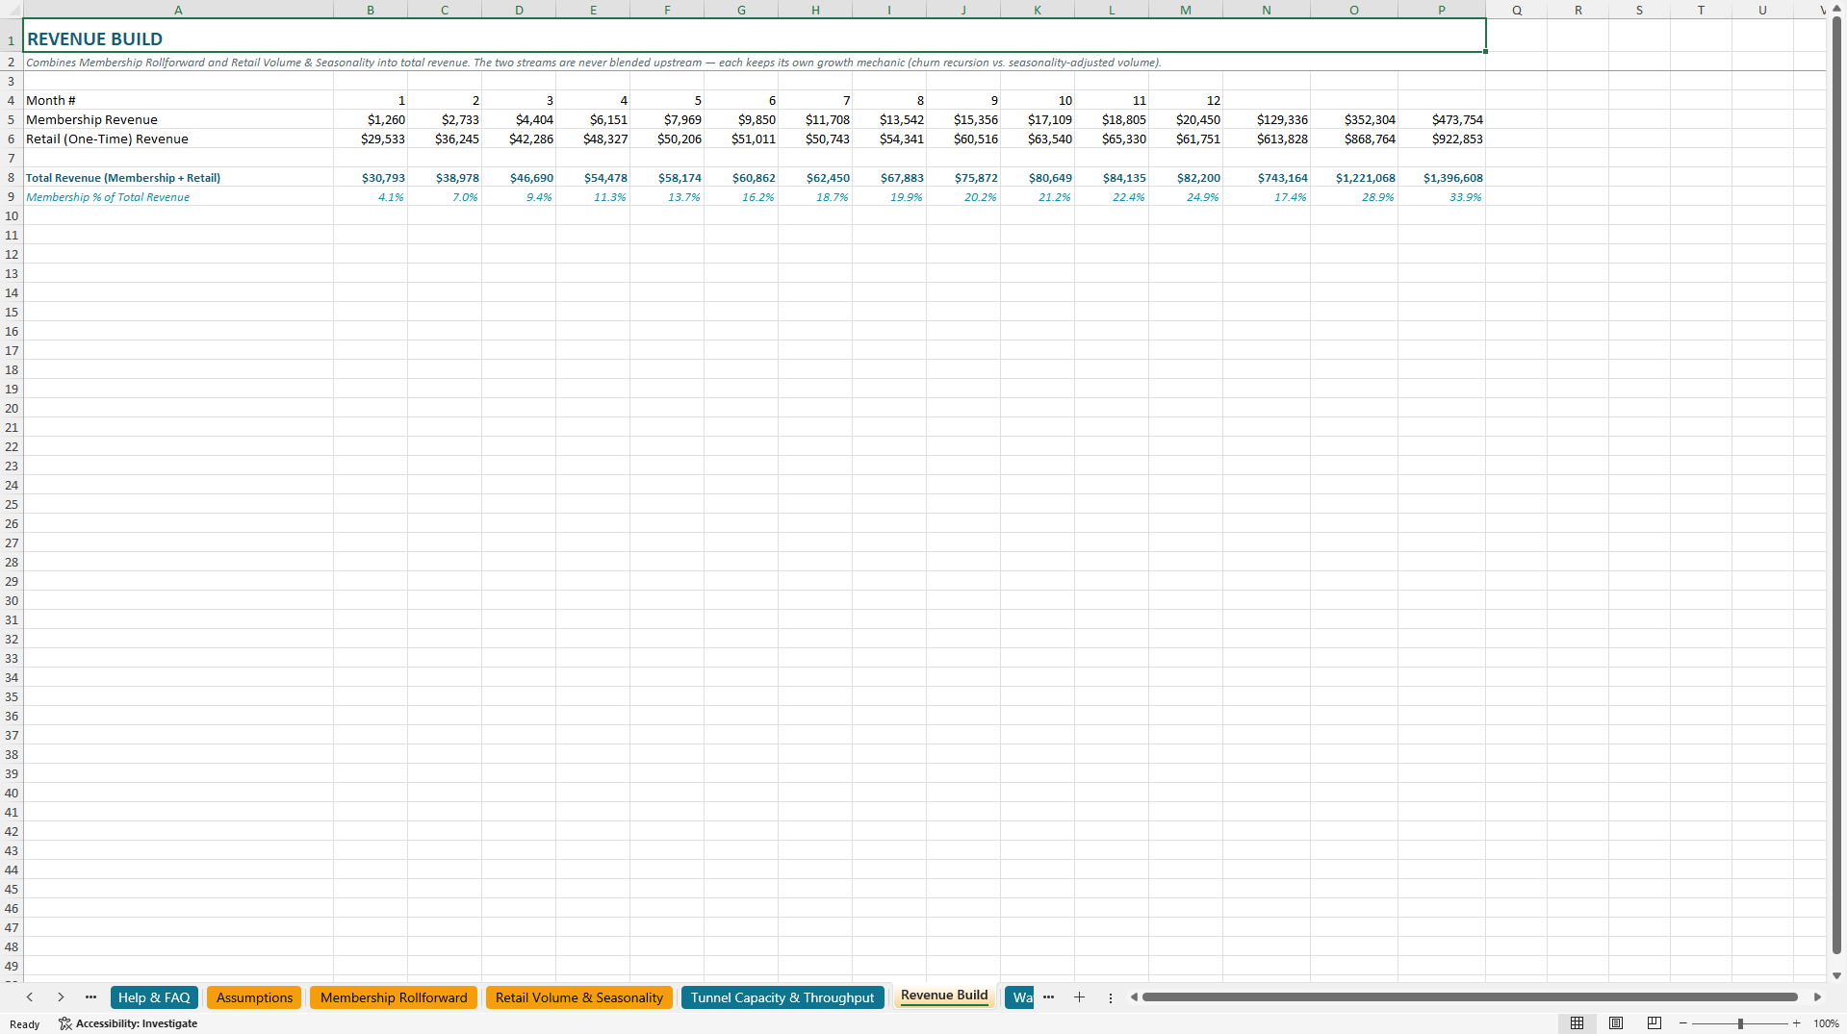Show more sheet tabs ellipsis on right

[x=1048, y=997]
